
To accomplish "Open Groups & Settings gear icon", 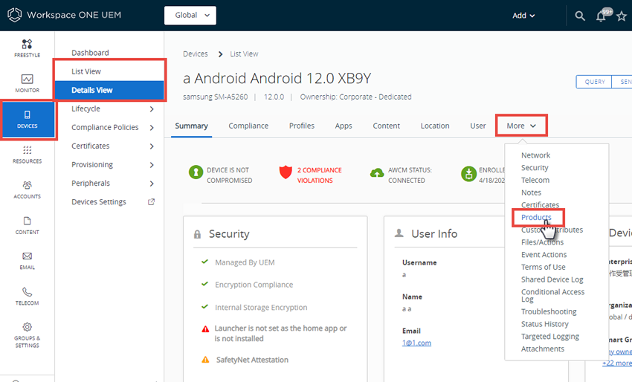I will (x=27, y=327).
